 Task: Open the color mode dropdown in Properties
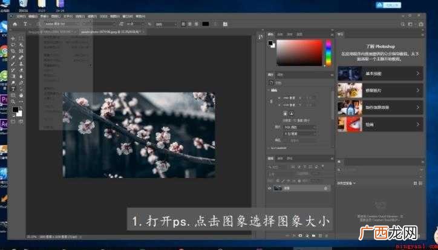tap(299, 127)
